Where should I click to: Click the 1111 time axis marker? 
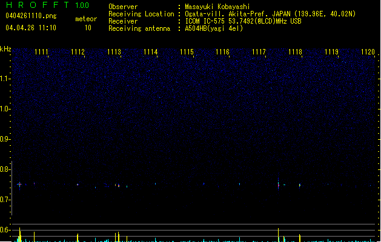pos(41,52)
